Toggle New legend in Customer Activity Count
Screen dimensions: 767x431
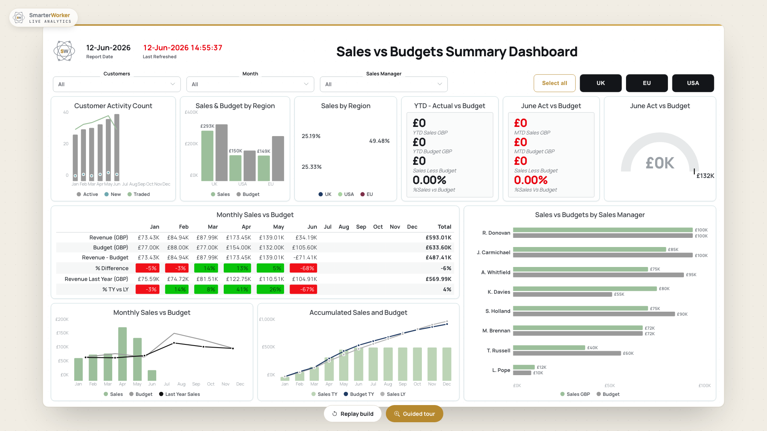113,194
